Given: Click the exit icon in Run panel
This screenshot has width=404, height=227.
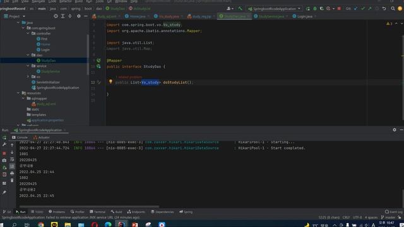Looking at the screenshot, I should (x=4, y=175).
